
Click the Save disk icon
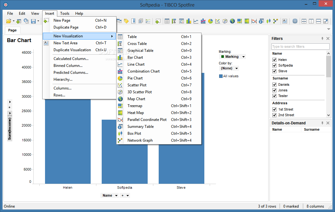pyautogui.click(x=33, y=21)
